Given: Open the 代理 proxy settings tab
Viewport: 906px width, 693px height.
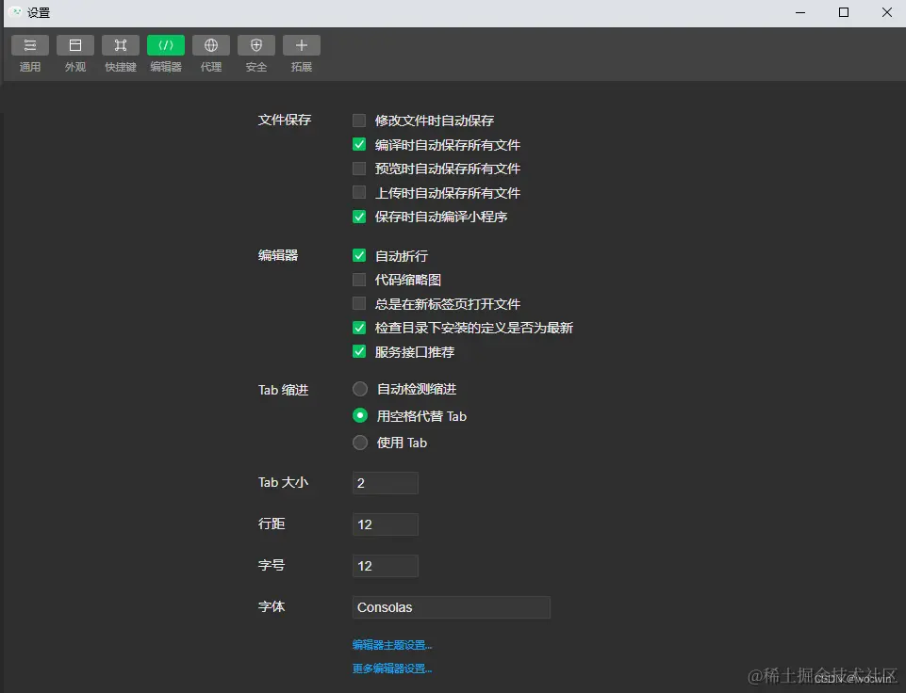Looking at the screenshot, I should point(211,54).
